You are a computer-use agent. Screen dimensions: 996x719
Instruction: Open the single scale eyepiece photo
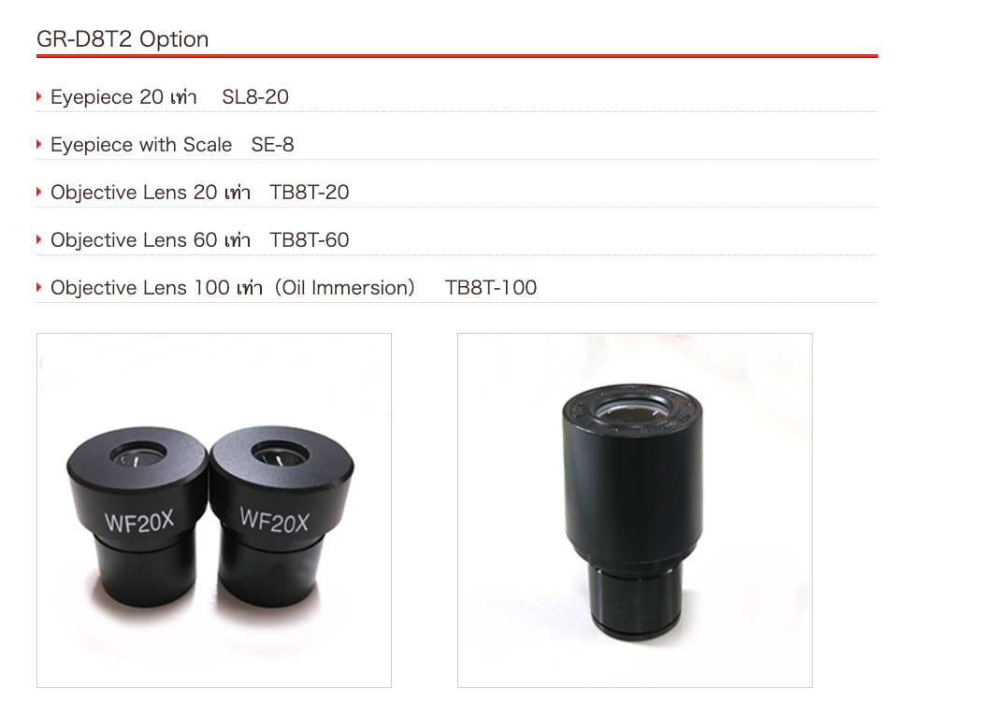(635, 510)
